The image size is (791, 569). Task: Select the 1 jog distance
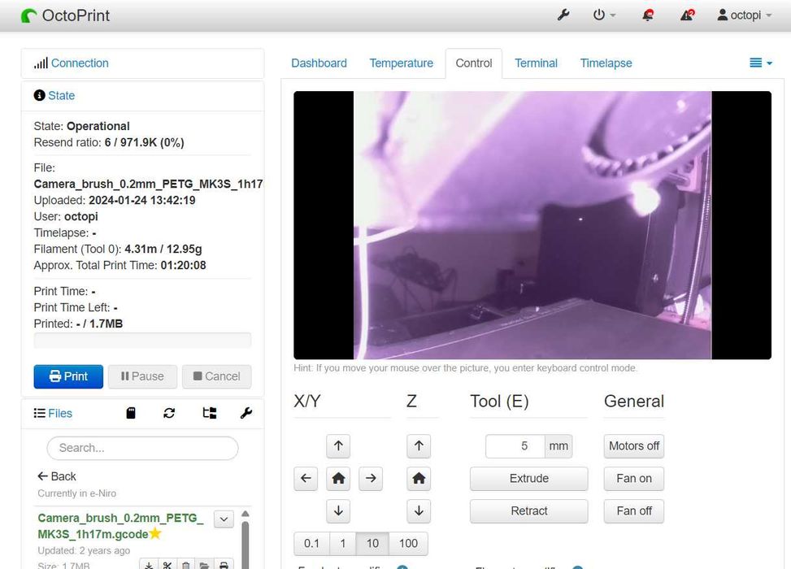342,543
